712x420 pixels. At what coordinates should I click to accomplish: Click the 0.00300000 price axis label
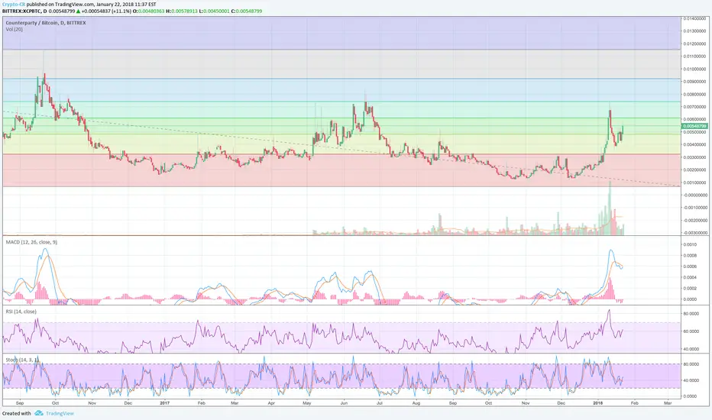tap(694, 157)
